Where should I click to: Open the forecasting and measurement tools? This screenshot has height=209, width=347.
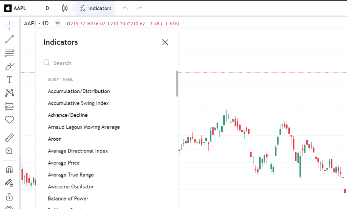pyautogui.click(x=9, y=106)
